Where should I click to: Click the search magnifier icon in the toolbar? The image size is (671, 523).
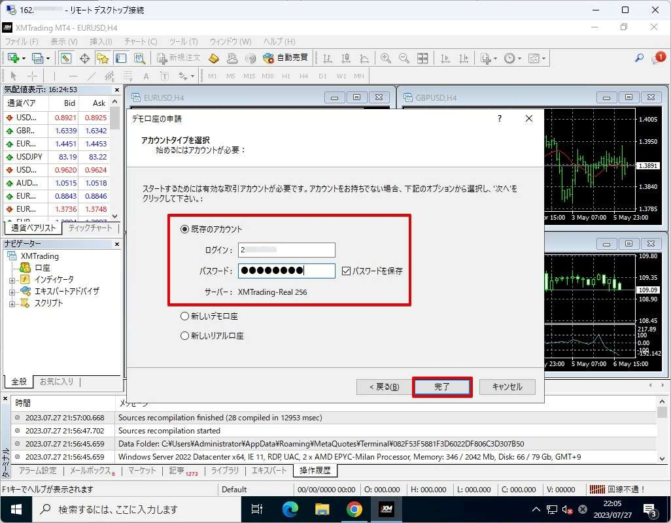pyautogui.click(x=639, y=58)
